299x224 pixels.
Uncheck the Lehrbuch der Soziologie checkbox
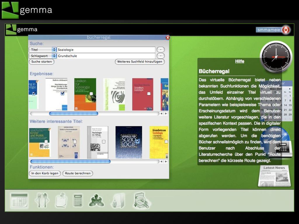click(138, 141)
